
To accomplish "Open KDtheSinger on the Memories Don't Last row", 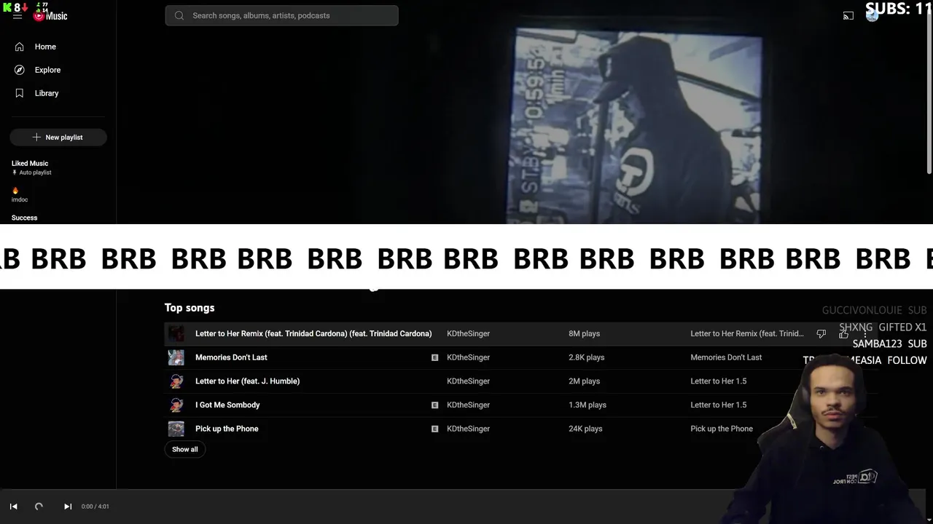I will pos(468,357).
